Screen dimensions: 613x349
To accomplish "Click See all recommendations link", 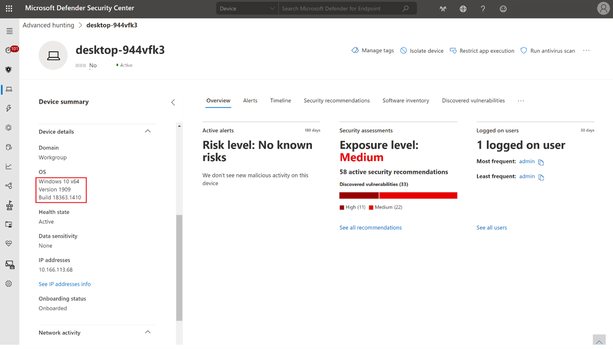I will coord(370,227).
